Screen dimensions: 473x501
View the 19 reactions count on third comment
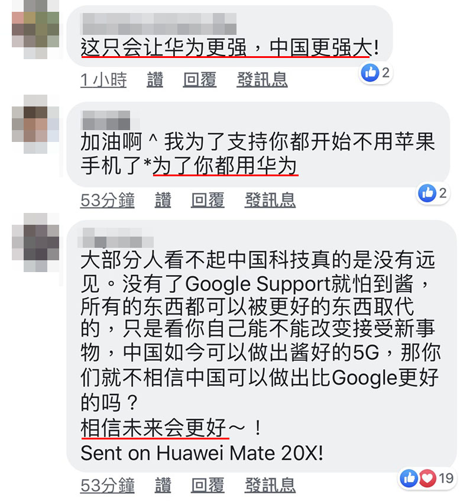coord(446,479)
